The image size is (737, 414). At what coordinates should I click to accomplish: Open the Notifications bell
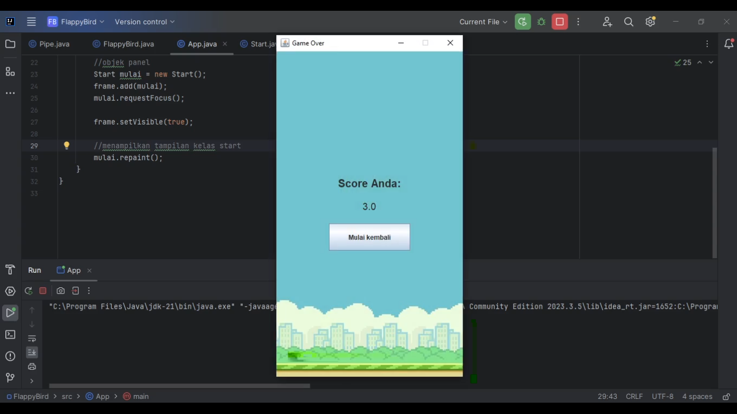[x=728, y=44]
